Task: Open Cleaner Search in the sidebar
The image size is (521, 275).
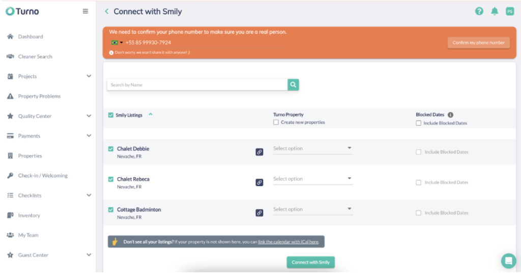Action: pyautogui.click(x=35, y=57)
